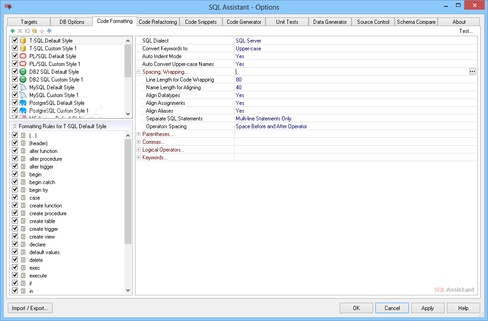Click the Cancel button

pos(392,308)
